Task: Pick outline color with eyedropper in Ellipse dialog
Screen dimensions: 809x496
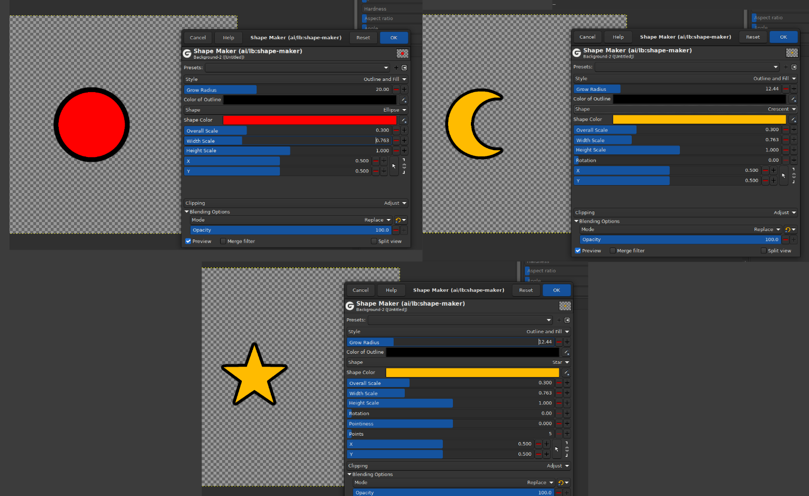Action: pos(403,100)
